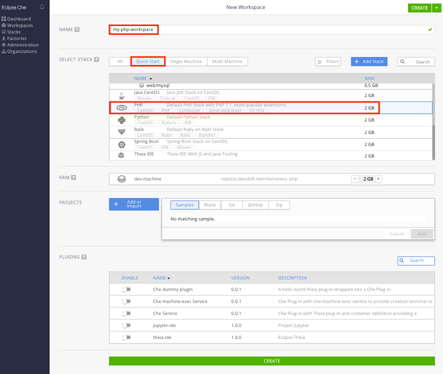
Task: Click the Filters sliders icon
Action: (319, 62)
